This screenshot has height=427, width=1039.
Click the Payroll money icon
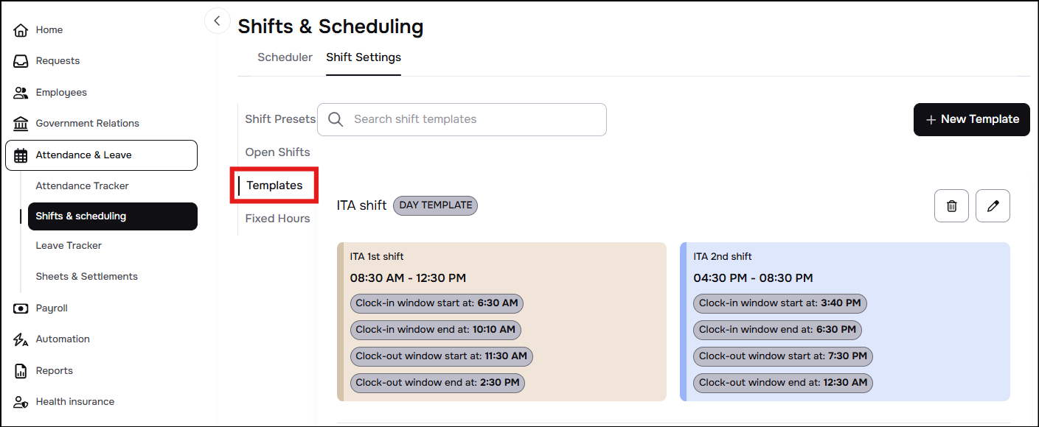(21, 308)
